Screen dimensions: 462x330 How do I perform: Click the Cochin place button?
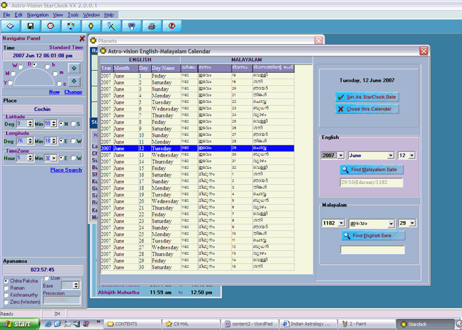[x=43, y=110]
